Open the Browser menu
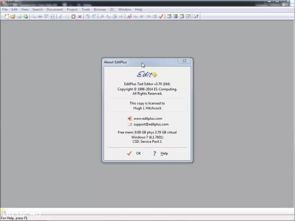 [100, 9]
